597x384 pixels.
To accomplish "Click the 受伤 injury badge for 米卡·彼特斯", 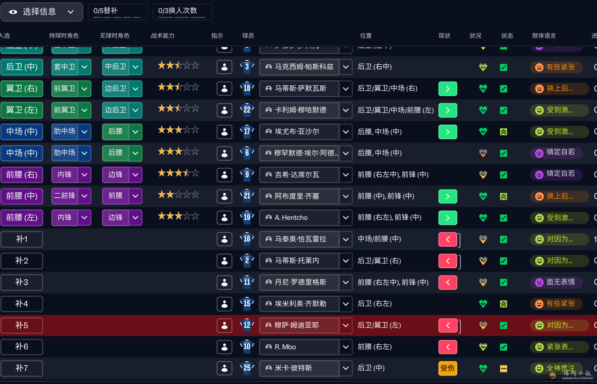I will pyautogui.click(x=448, y=368).
